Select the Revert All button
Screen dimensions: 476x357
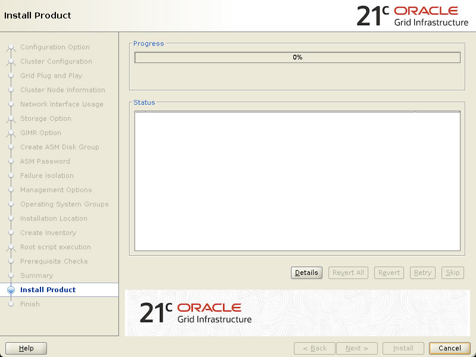[x=348, y=273]
